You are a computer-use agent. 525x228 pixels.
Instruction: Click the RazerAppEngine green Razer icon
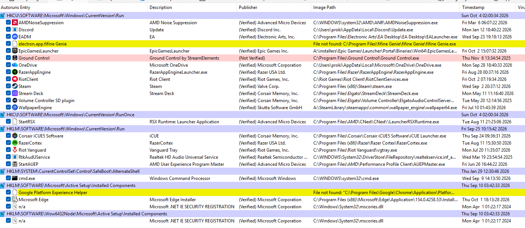coord(15,72)
